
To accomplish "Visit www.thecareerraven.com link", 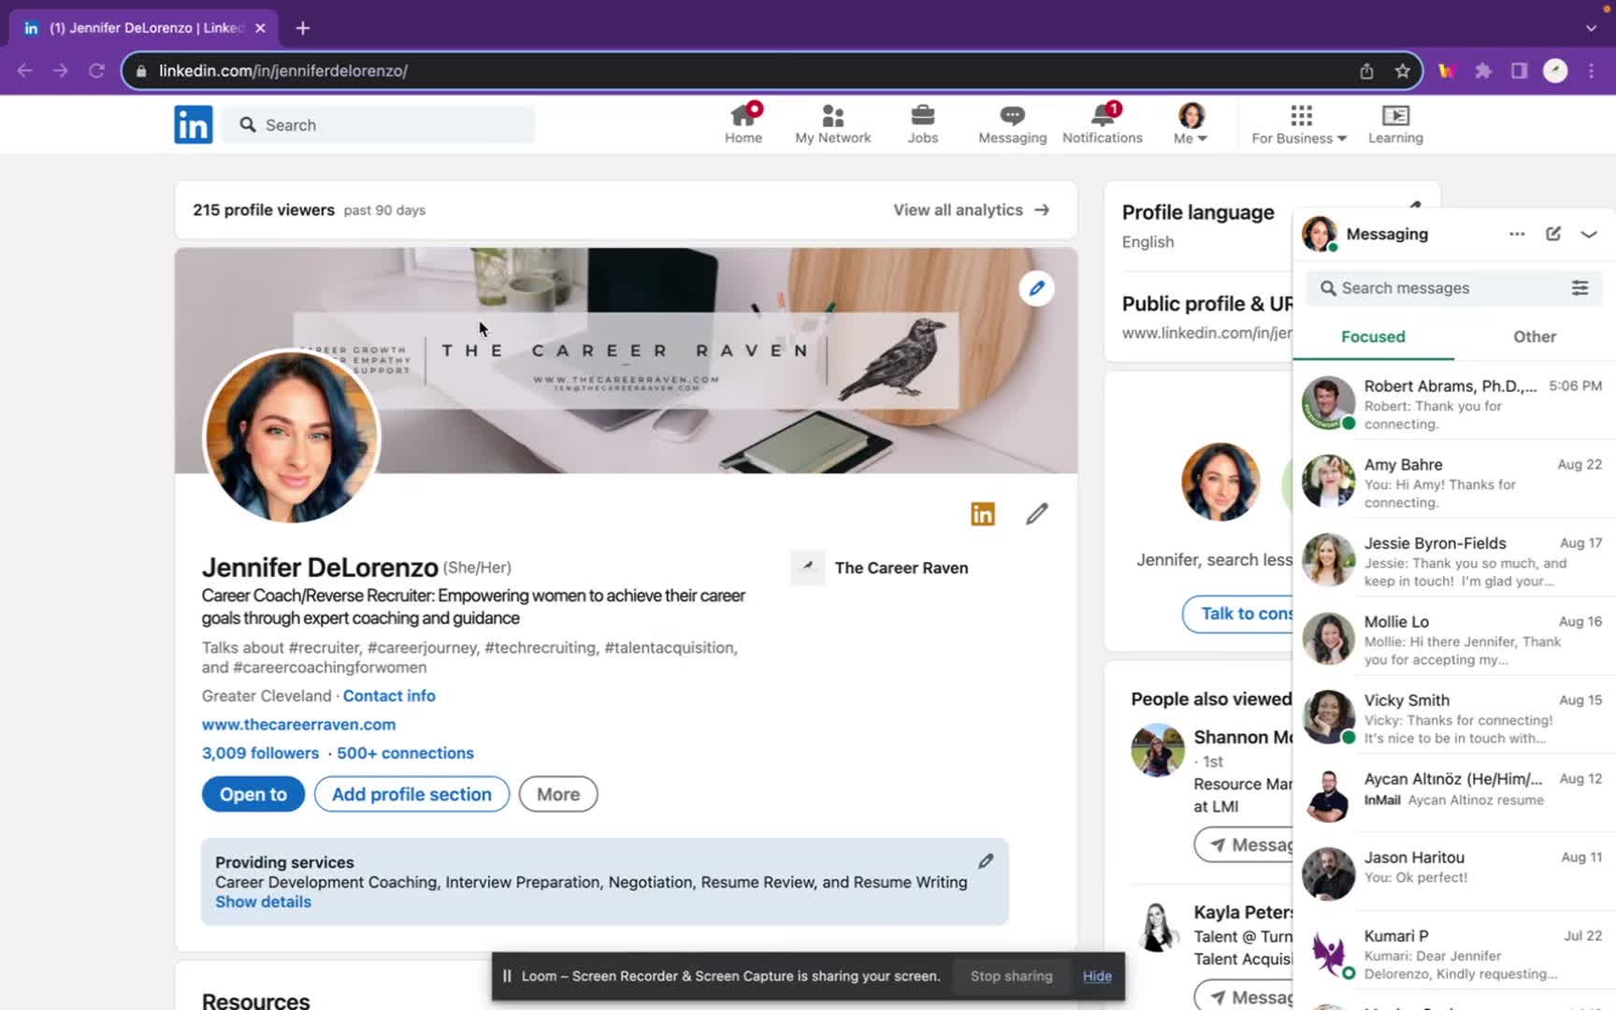I will tap(298, 724).
